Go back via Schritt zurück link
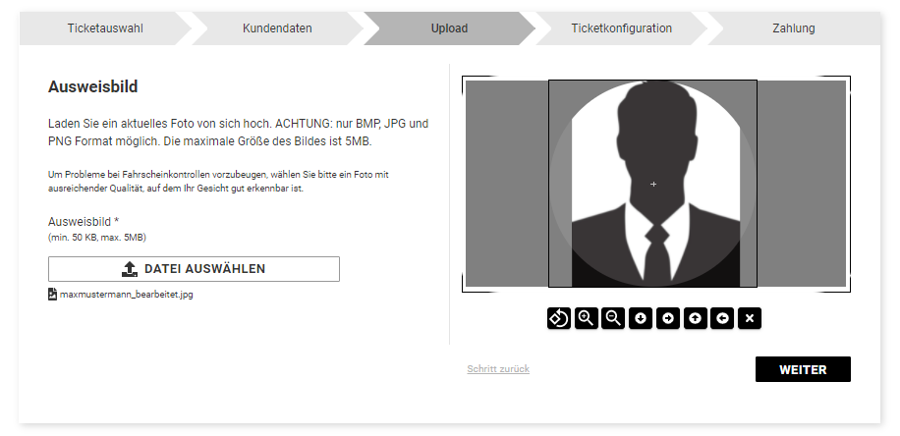This screenshot has height=436, width=900. click(498, 369)
